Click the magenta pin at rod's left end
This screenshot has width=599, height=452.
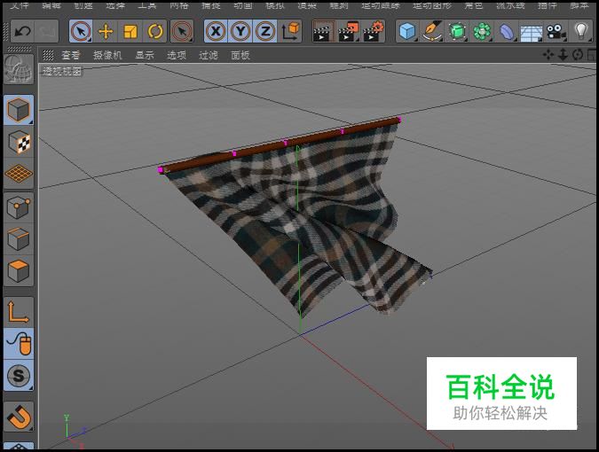point(161,170)
